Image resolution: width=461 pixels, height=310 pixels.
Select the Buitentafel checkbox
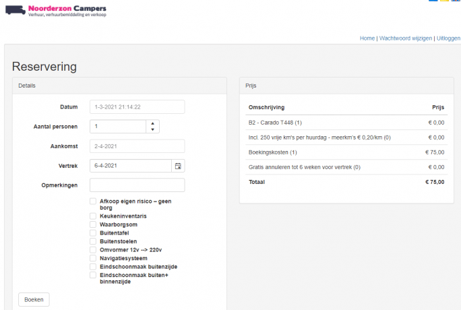coord(93,232)
